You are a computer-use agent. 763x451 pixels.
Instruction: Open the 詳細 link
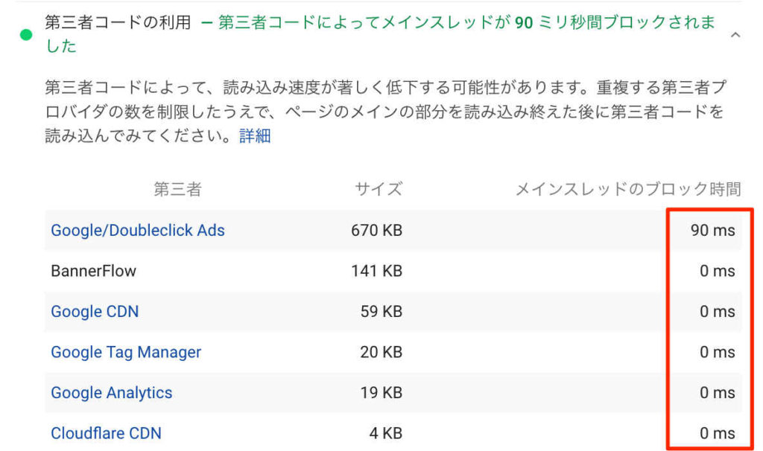(x=255, y=135)
